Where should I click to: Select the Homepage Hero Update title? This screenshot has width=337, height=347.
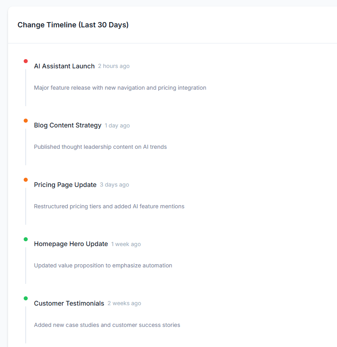pyautogui.click(x=71, y=244)
